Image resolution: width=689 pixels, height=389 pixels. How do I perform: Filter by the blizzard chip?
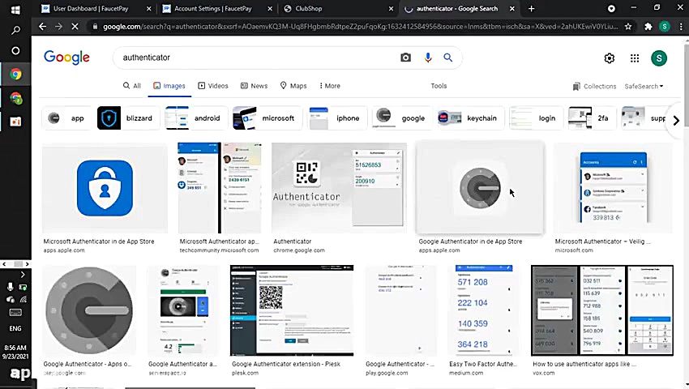tap(128, 118)
